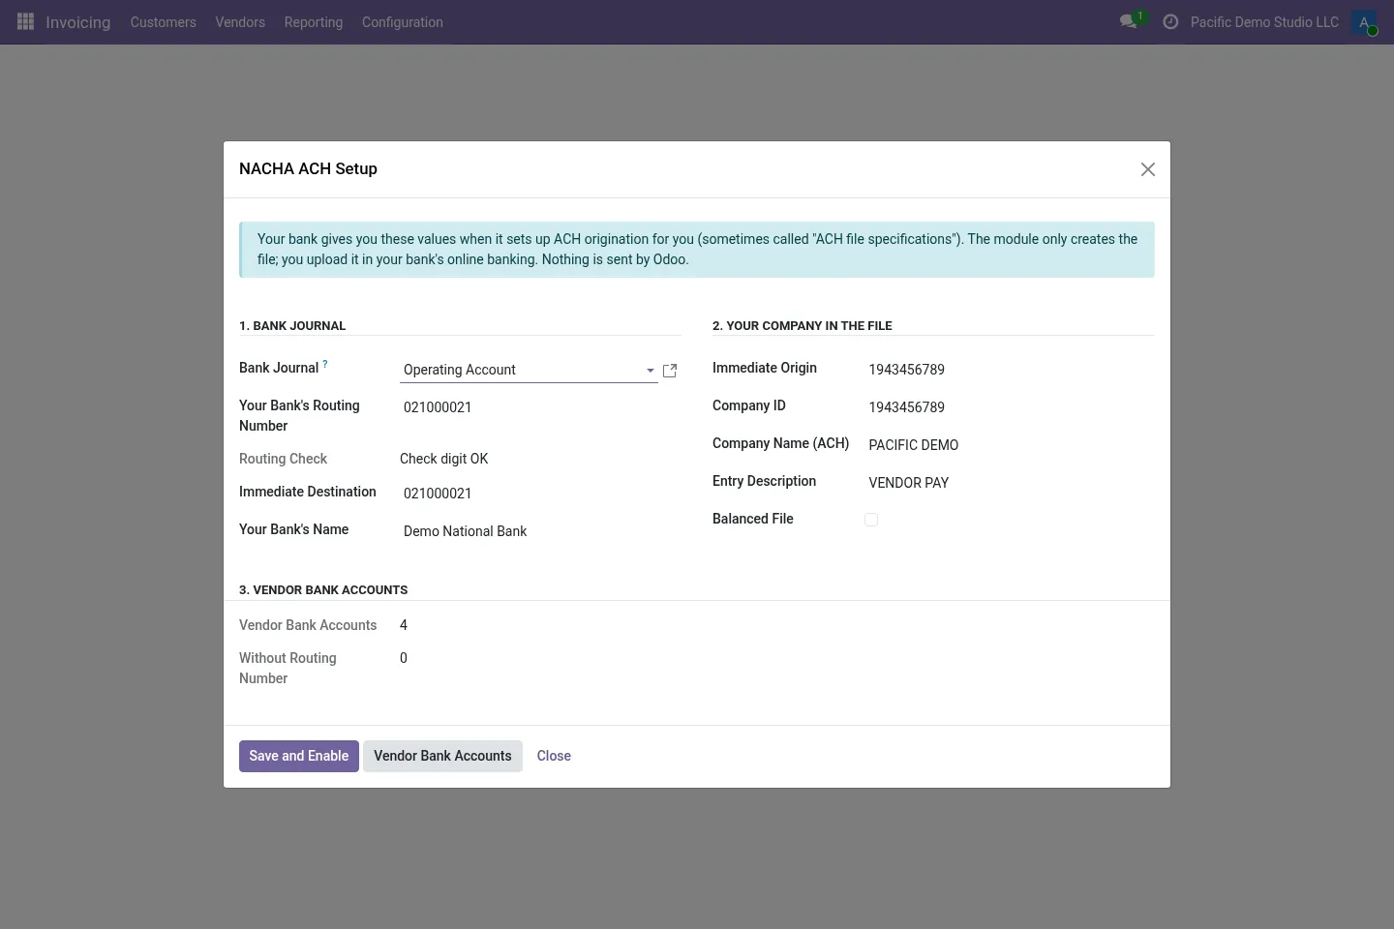Switch company via Pacific Demo Studio LLC
Screen dimensions: 1394x929
pyautogui.click(x=1264, y=22)
